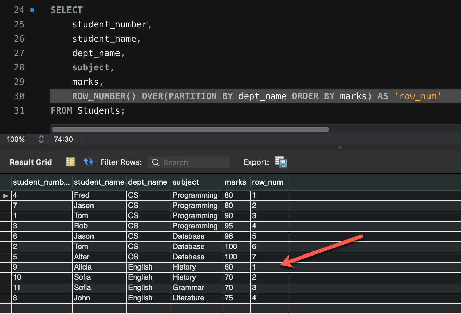Sort by the student_name column header

[99, 182]
